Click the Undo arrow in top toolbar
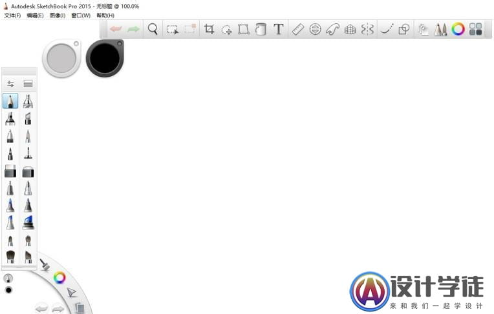The height and width of the screenshot is (314, 494). 116,29
